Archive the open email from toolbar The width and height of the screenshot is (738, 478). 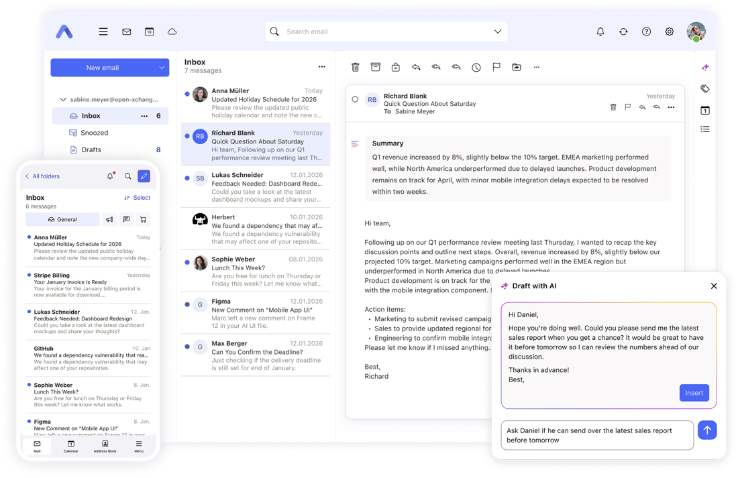click(x=376, y=67)
